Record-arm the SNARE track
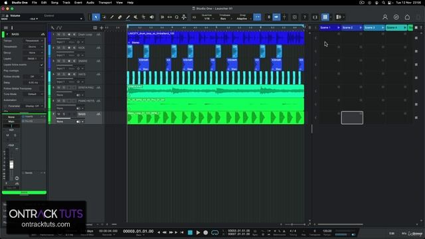The width and height of the screenshot is (425, 239). (x=69, y=61)
